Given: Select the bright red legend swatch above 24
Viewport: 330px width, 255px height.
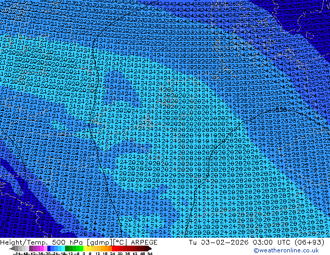Looking at the screenshot, I should 113,248.
